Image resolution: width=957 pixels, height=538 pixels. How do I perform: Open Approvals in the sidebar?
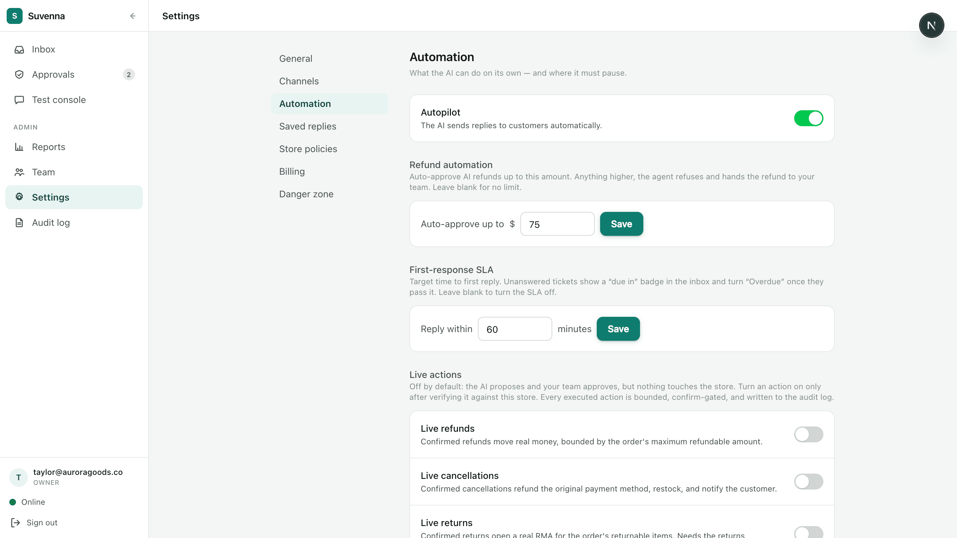point(74,75)
